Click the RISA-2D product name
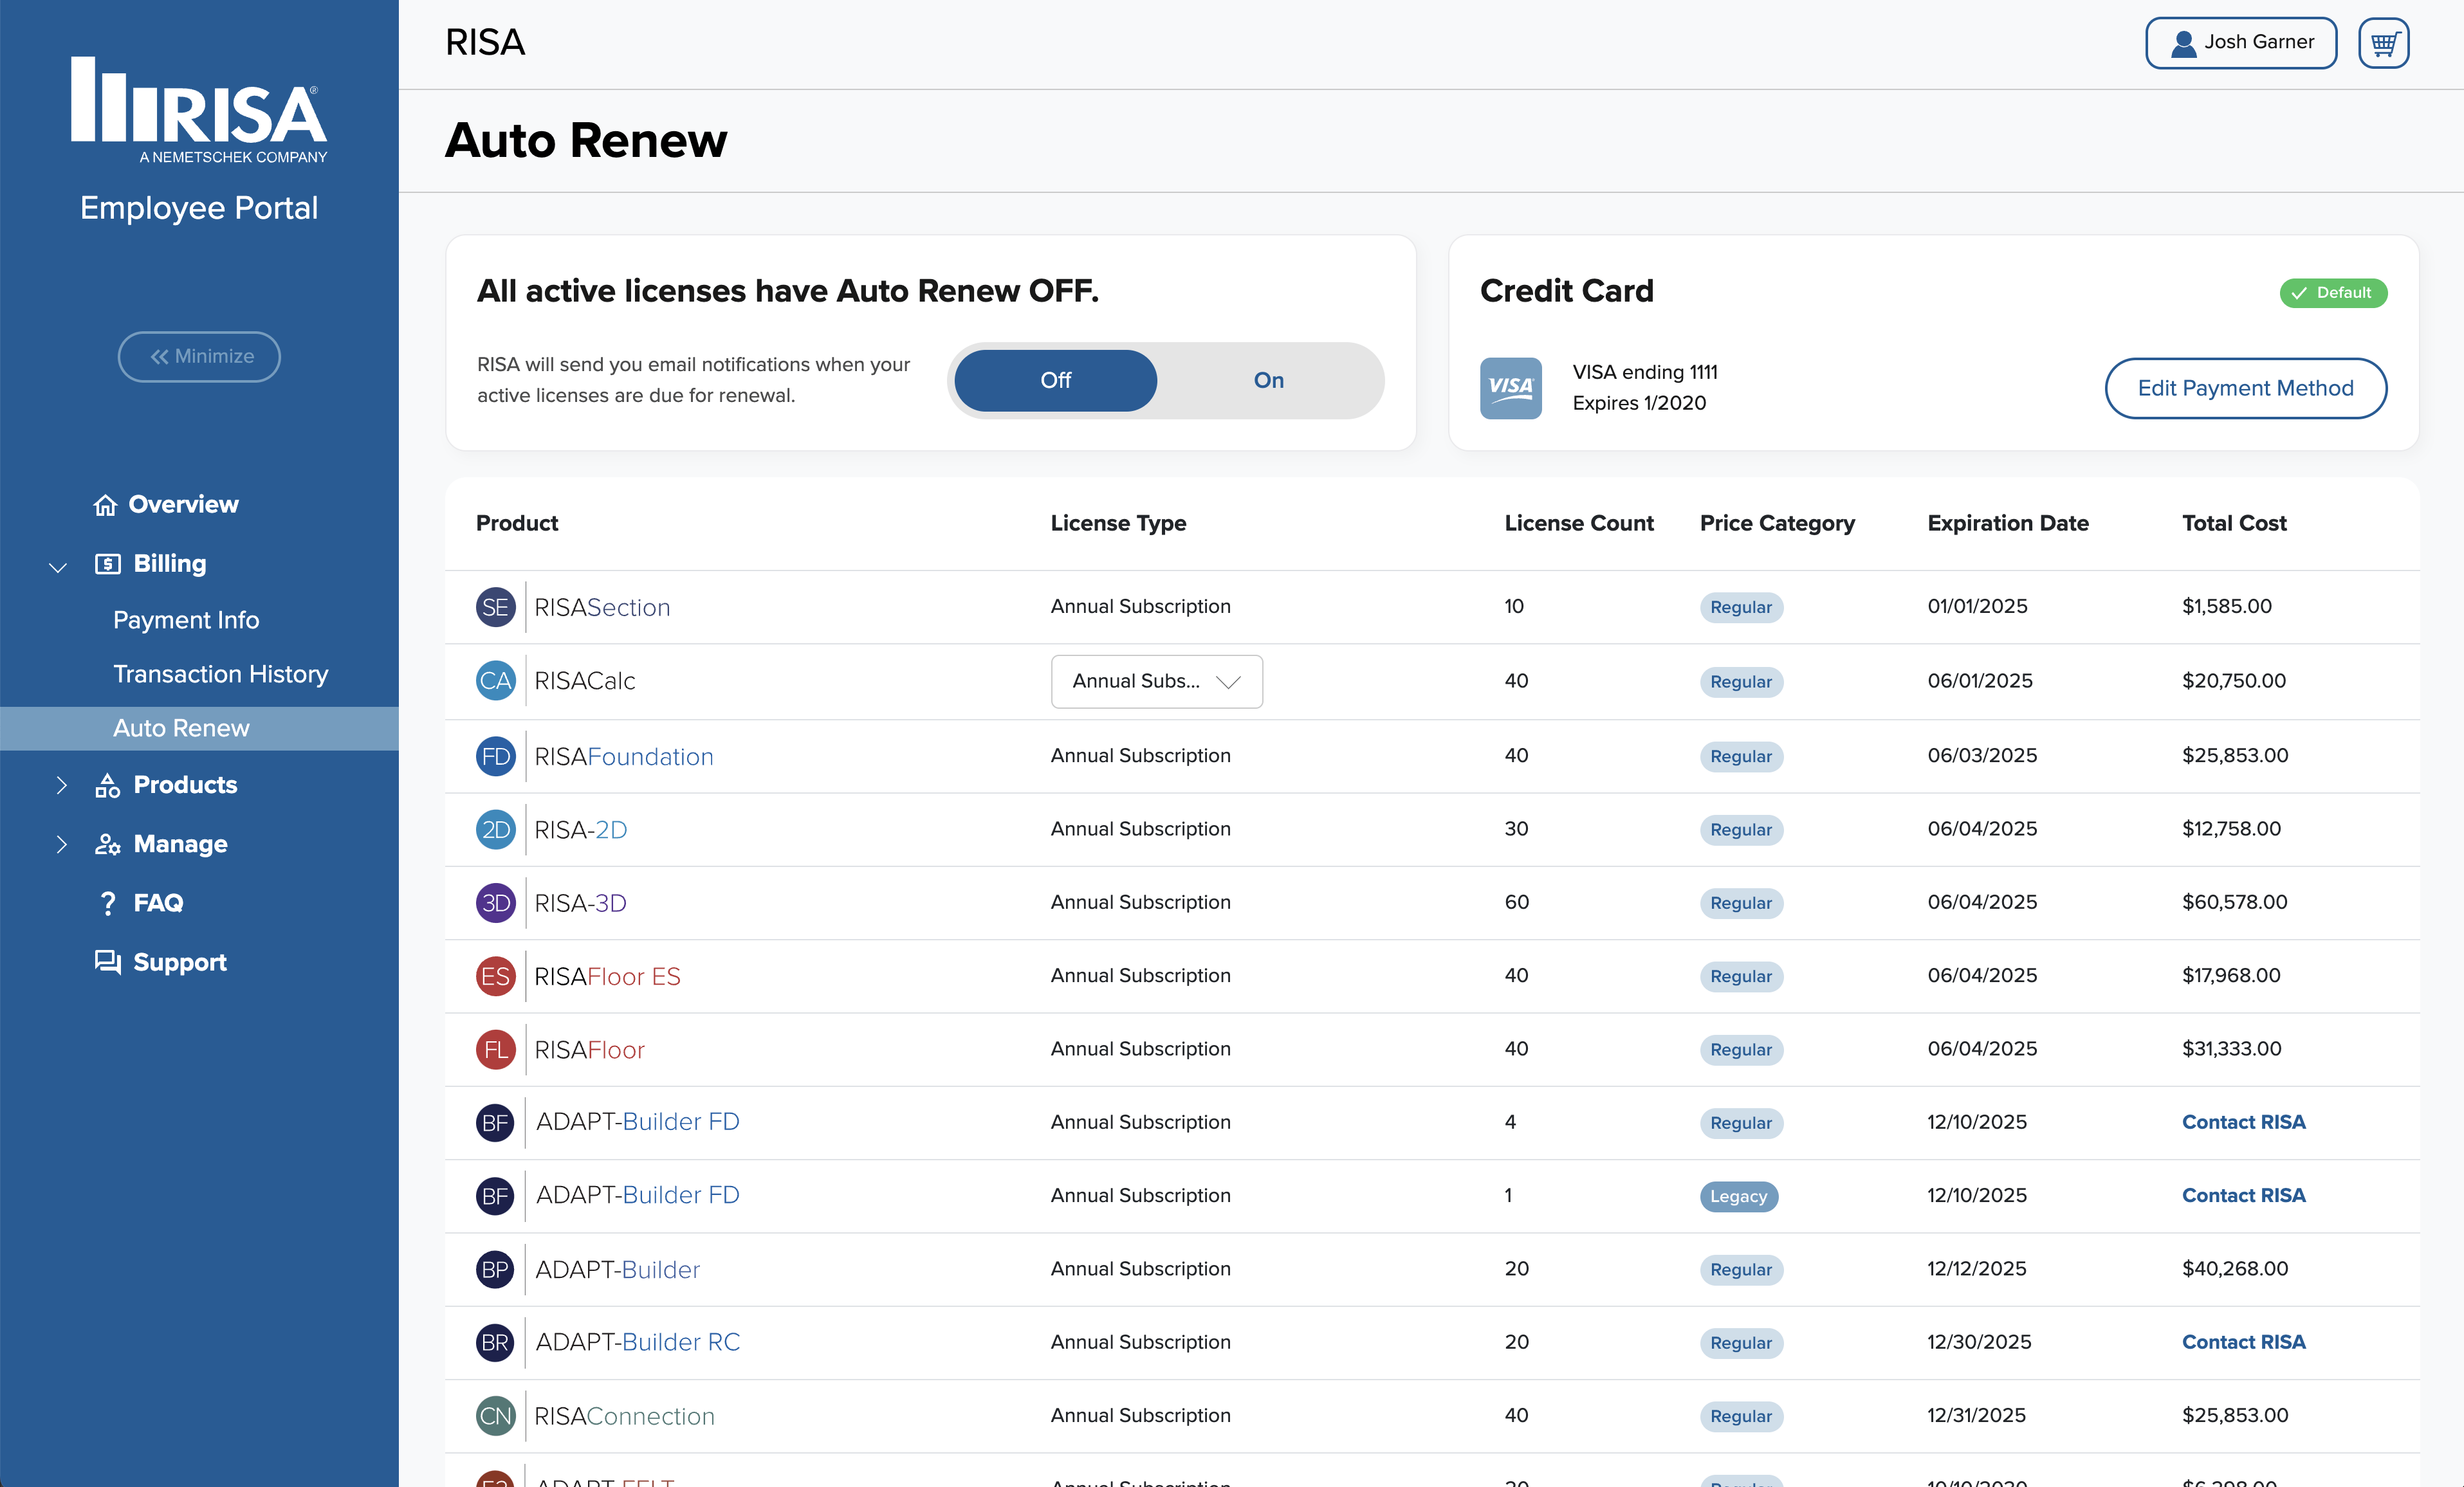Viewport: 2464px width, 1487px height. pos(580,829)
